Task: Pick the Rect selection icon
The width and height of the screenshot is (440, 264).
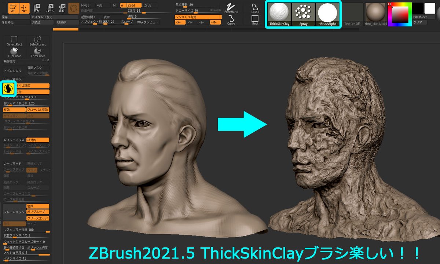Action: coord(255,20)
